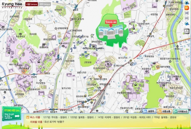Switch to the 서울 Campus tab
This screenshot has width=191, height=129.
tap(31, 4)
